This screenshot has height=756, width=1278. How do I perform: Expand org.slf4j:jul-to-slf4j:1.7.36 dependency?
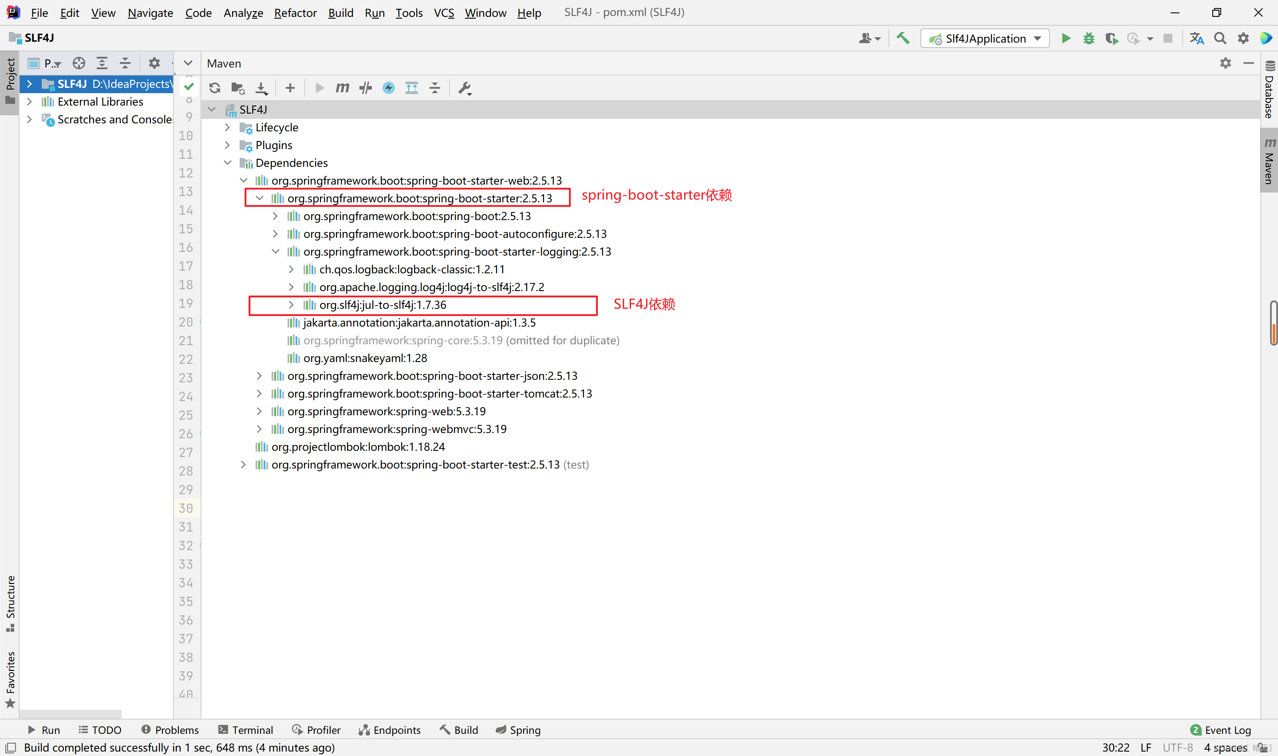(x=292, y=305)
